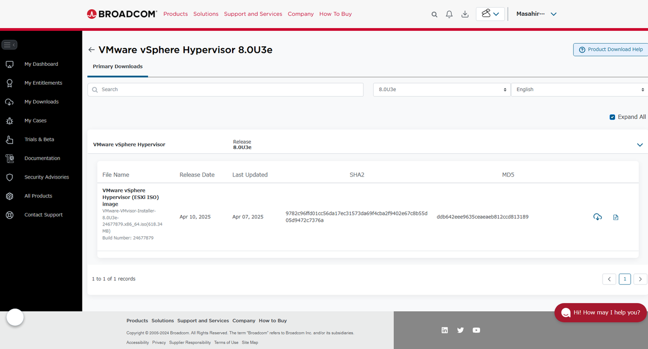This screenshot has width=648, height=349.
Task: Open the Solutions menu in header
Action: click(x=206, y=14)
